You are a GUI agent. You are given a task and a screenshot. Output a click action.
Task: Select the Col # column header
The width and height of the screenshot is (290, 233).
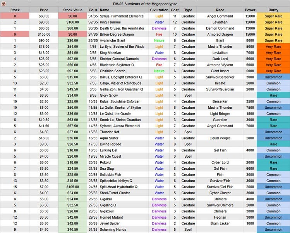[x=93, y=10]
